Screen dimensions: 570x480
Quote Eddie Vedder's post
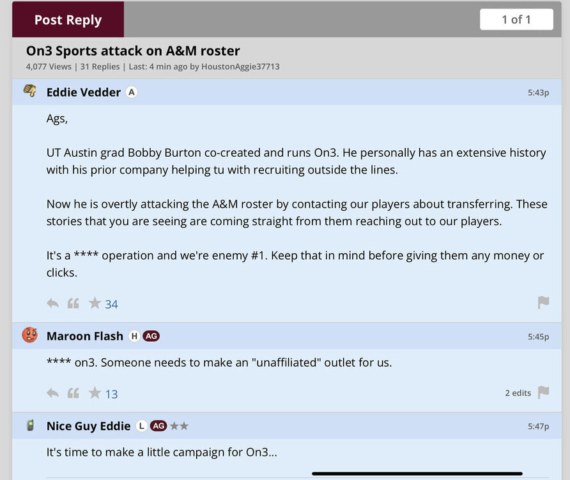click(73, 303)
